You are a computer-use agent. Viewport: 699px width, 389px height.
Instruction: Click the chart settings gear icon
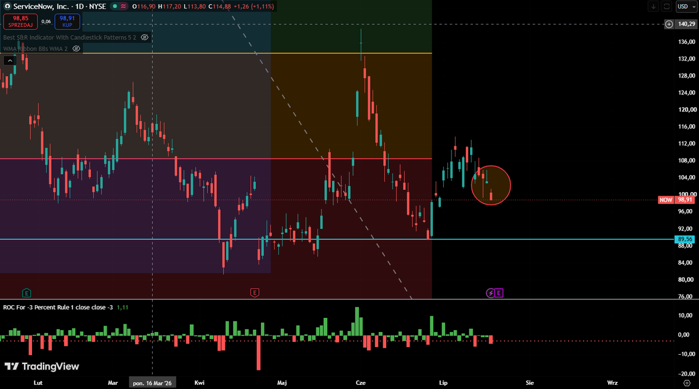pyautogui.click(x=686, y=383)
